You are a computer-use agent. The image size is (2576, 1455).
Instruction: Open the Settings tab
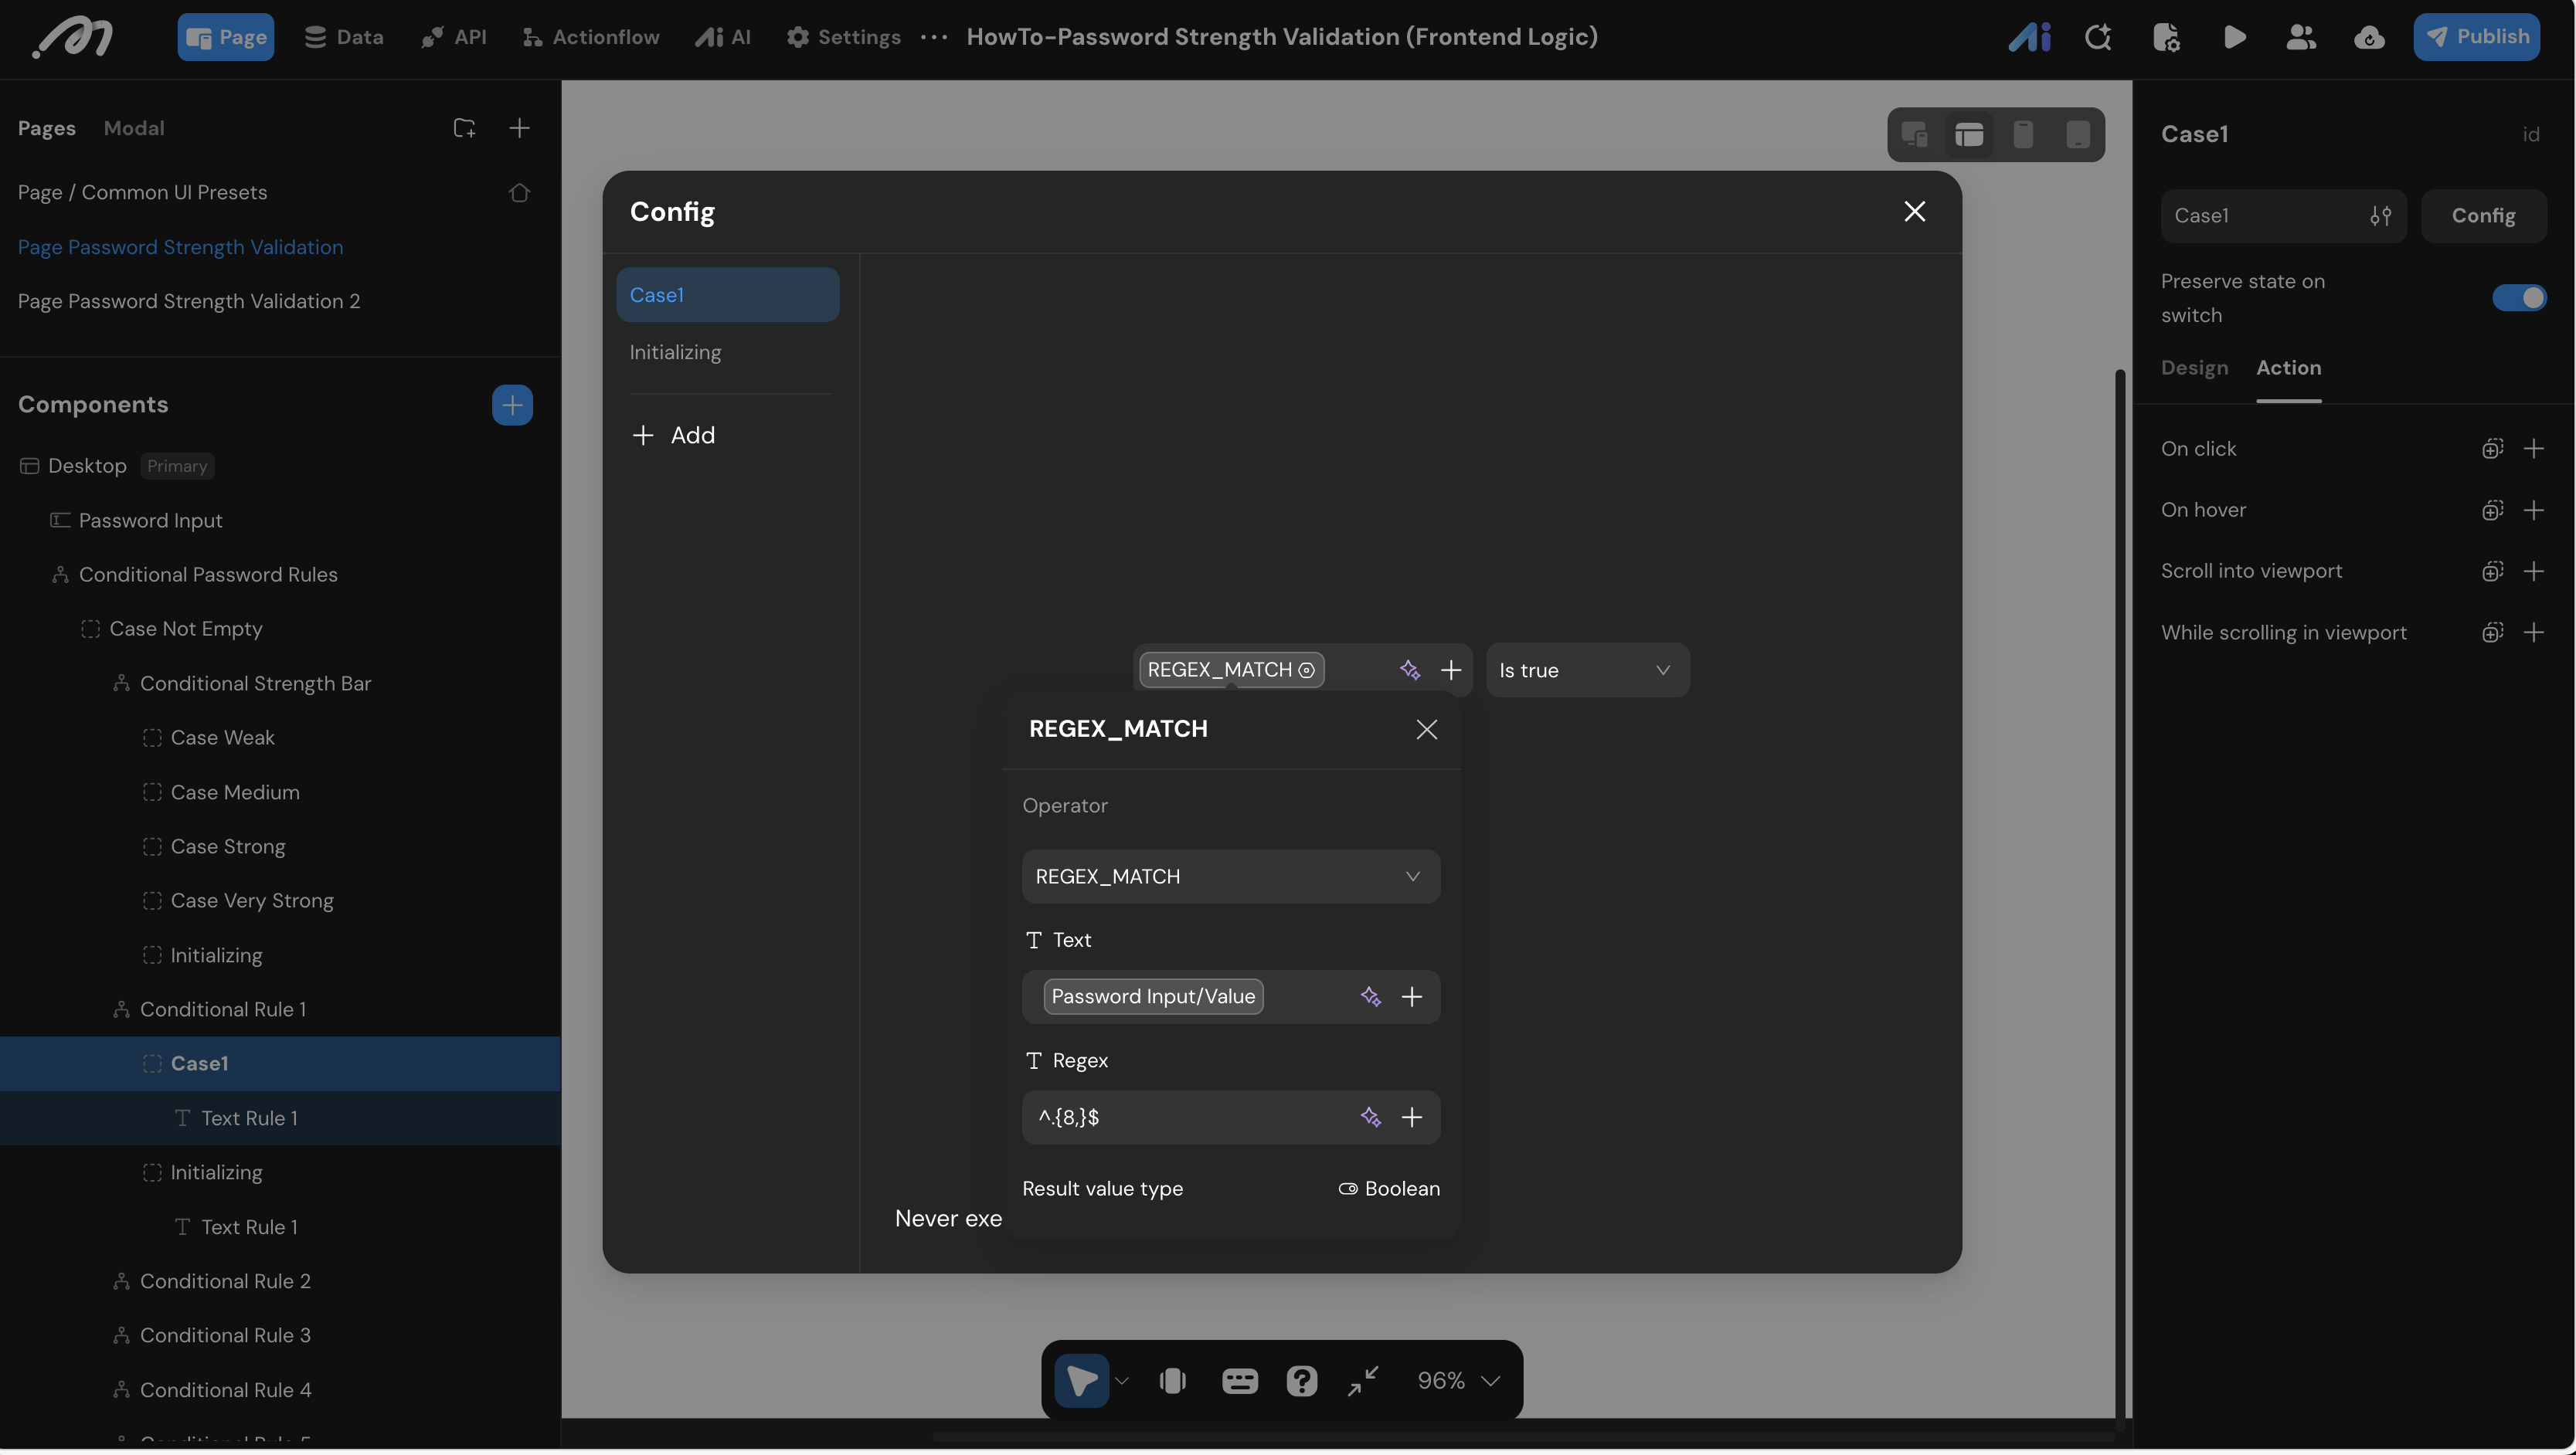[x=843, y=37]
